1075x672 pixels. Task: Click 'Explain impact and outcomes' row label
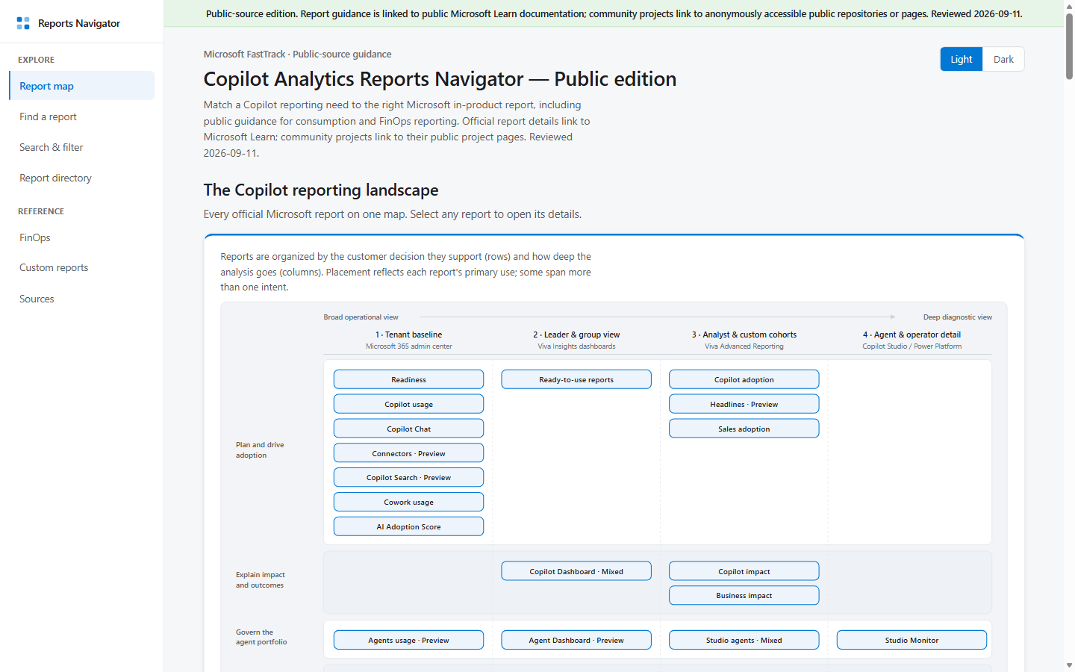click(x=261, y=579)
